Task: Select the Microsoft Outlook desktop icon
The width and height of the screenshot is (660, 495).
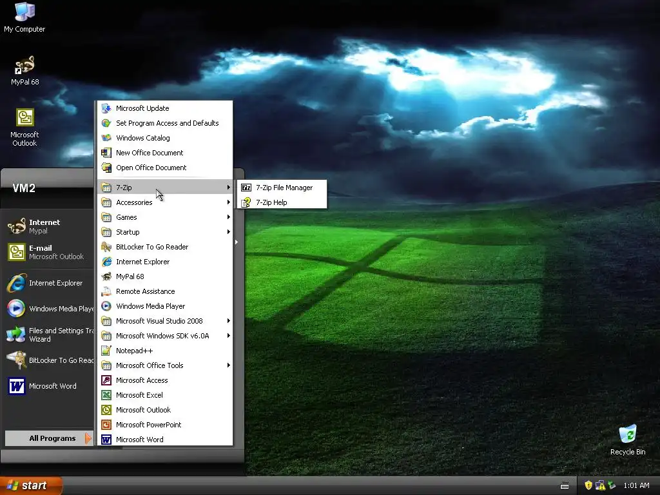Action: coord(24,128)
